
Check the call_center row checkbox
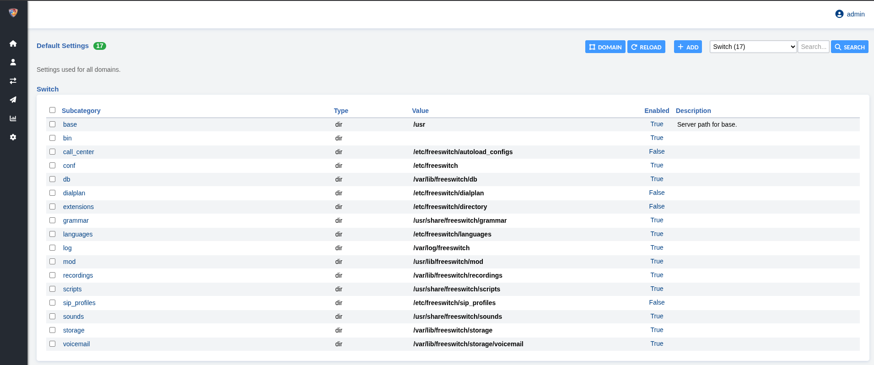tap(53, 152)
